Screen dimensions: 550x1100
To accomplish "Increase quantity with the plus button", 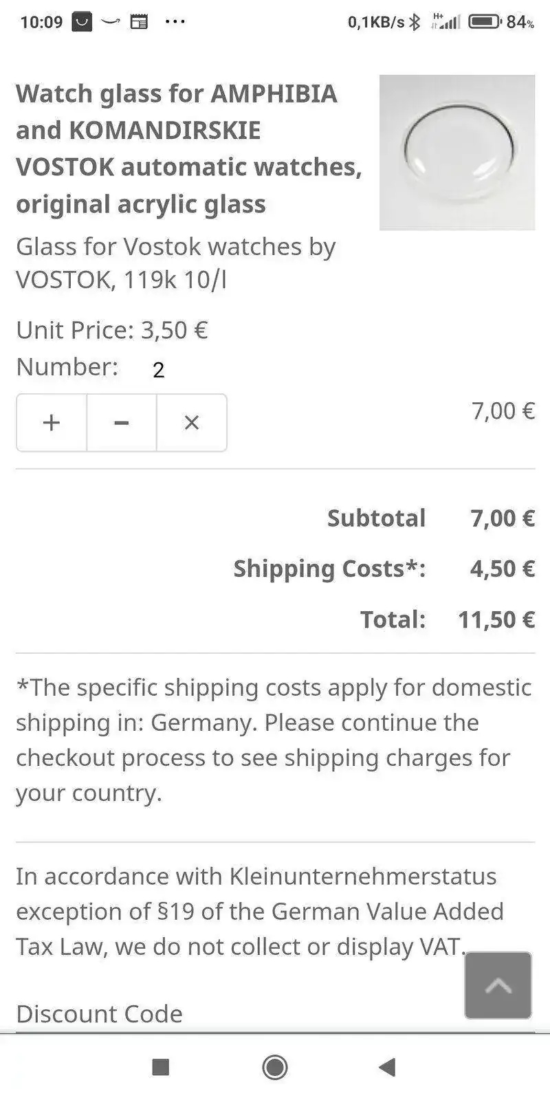I will point(52,422).
